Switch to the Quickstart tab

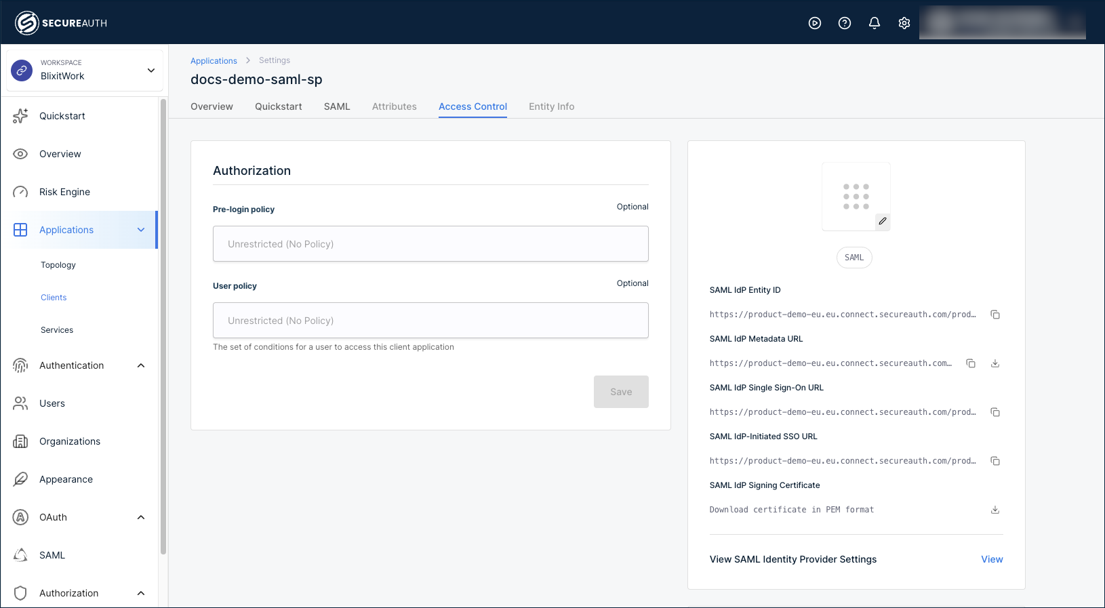(279, 106)
